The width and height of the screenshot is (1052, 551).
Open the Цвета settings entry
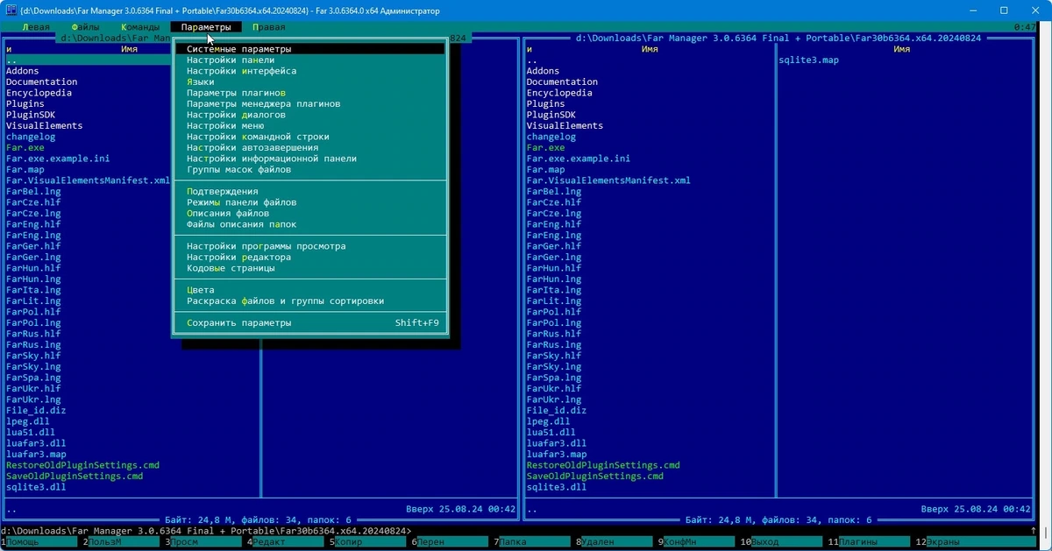311,290
